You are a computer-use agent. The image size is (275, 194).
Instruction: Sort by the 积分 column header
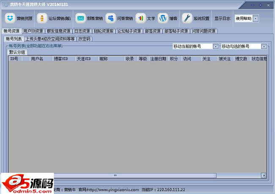[x=175, y=59]
